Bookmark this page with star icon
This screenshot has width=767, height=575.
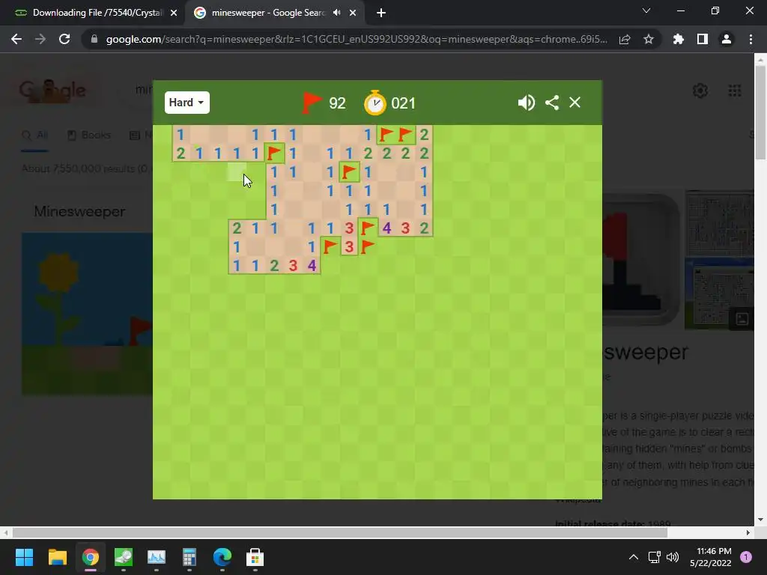(648, 39)
